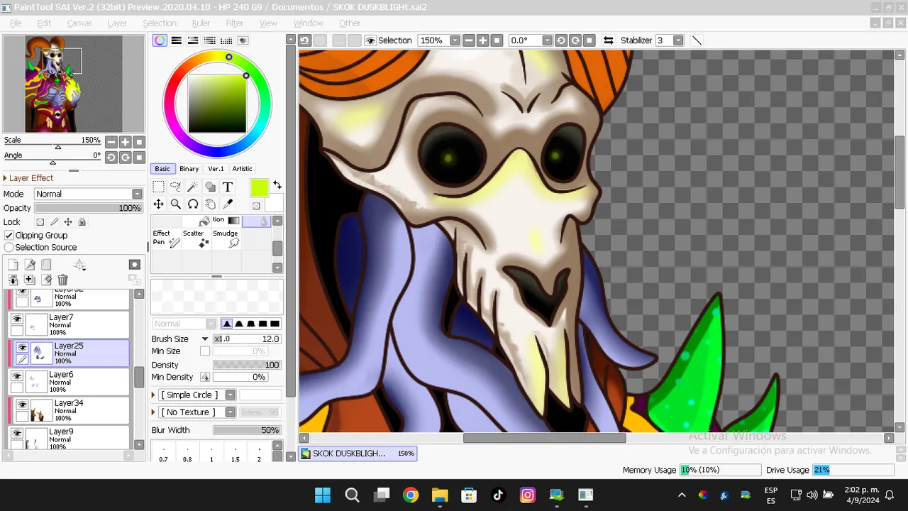The image size is (908, 511).
Task: Flip the canvas view horizontally
Action: coord(608,40)
